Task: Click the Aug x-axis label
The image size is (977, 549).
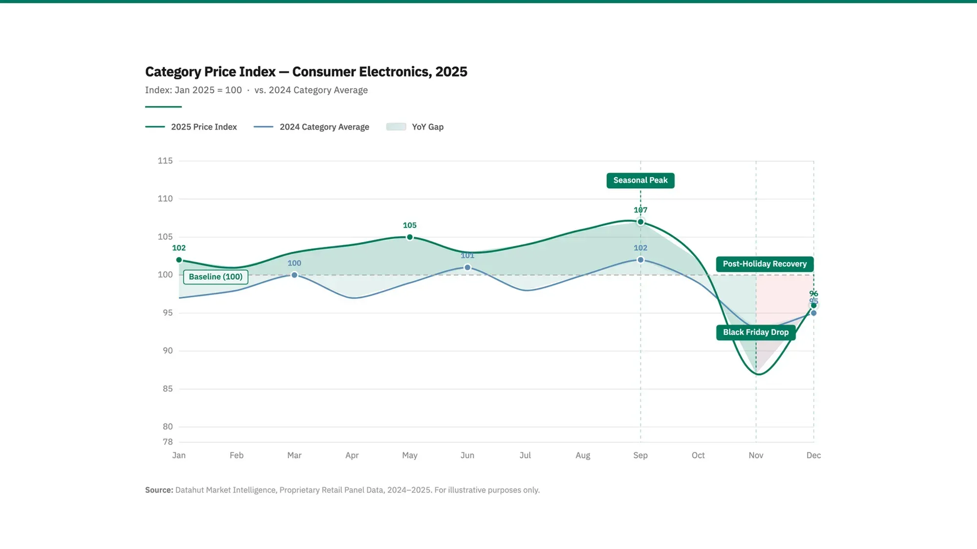Action: coord(583,455)
